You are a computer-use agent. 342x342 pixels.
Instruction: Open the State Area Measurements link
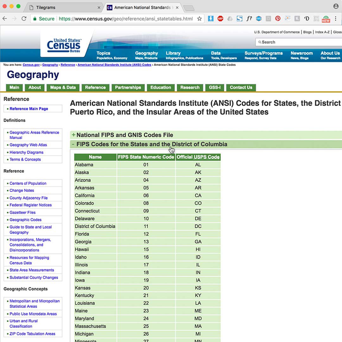click(x=32, y=270)
